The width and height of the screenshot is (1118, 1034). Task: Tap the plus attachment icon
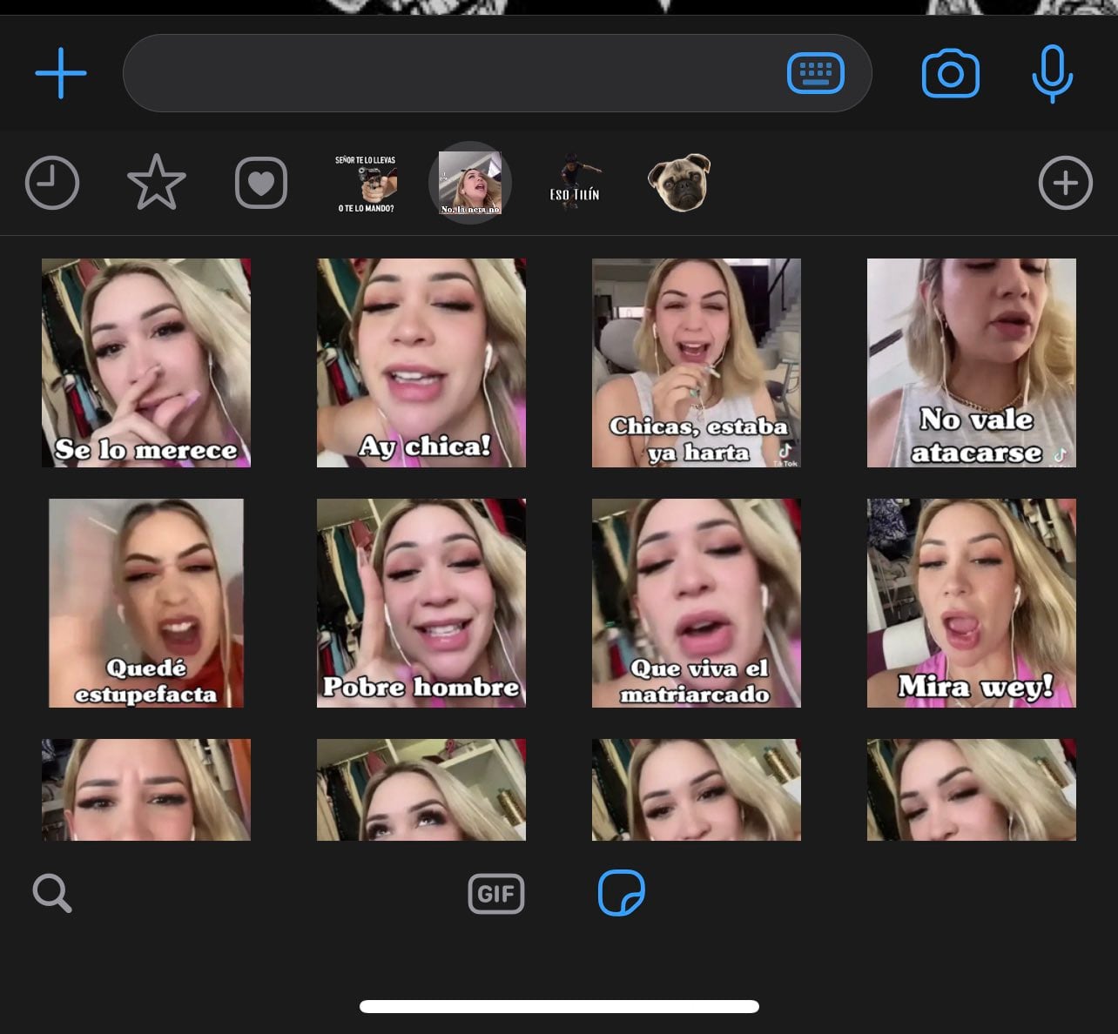[61, 73]
